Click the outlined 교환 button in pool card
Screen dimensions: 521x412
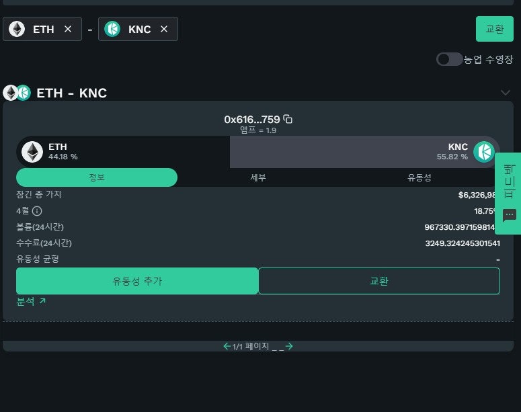coord(379,281)
